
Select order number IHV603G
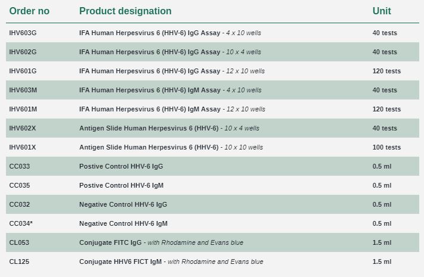(x=23, y=33)
